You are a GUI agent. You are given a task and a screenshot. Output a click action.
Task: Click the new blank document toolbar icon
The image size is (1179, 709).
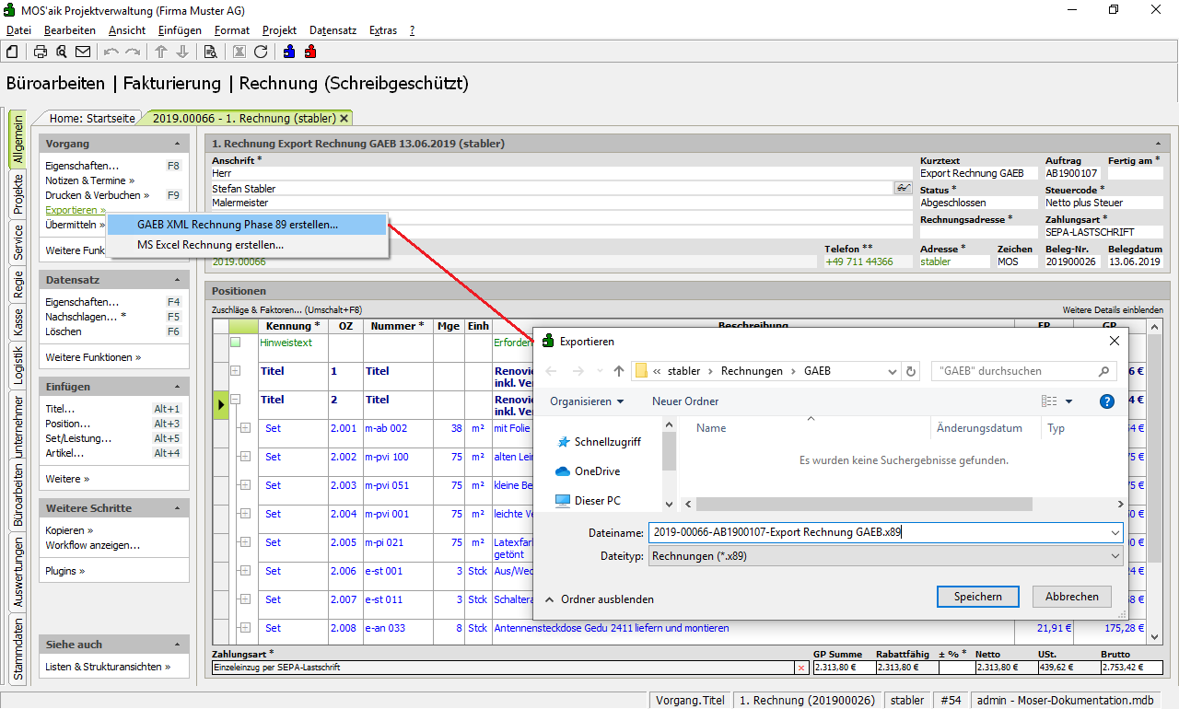[x=12, y=52]
